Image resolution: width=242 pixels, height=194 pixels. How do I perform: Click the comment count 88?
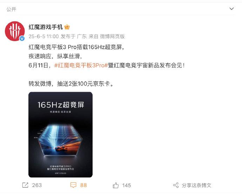pyautogui.click(x=83, y=185)
